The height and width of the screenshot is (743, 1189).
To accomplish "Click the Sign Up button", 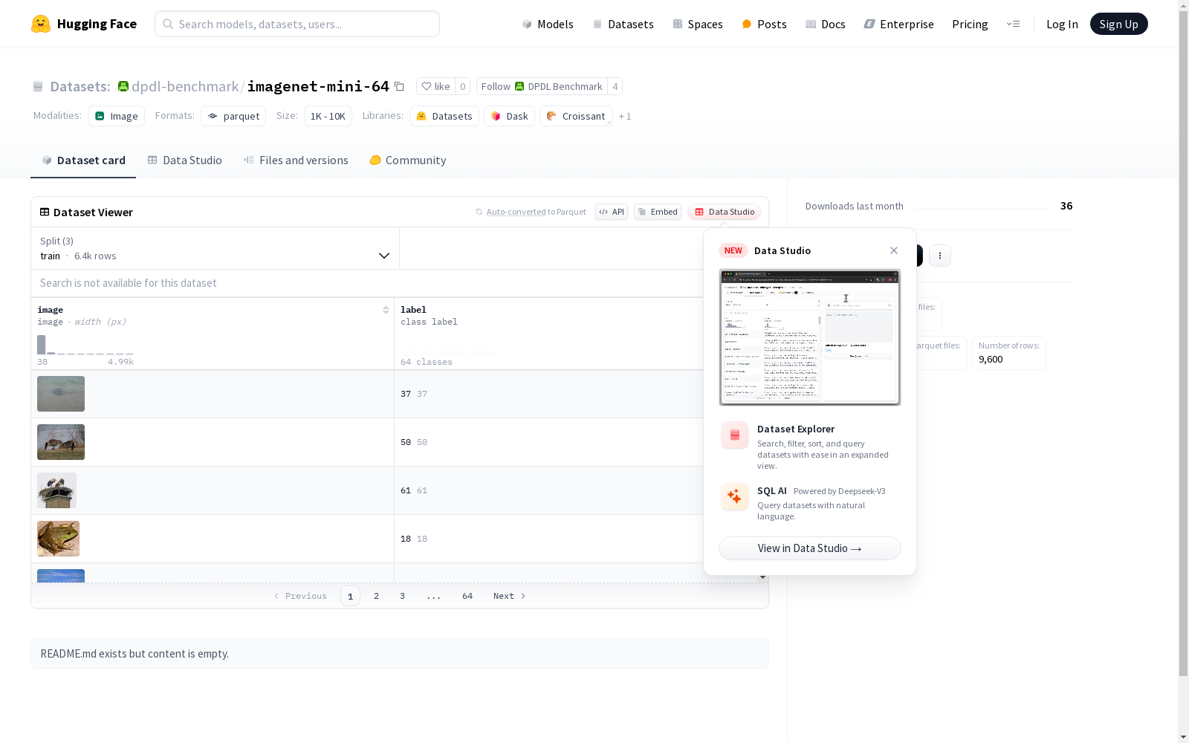I will click(x=1118, y=24).
